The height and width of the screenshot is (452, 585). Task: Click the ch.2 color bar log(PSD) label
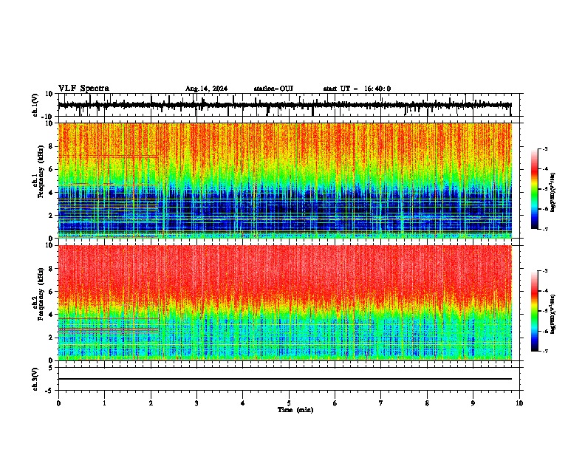[x=554, y=315]
